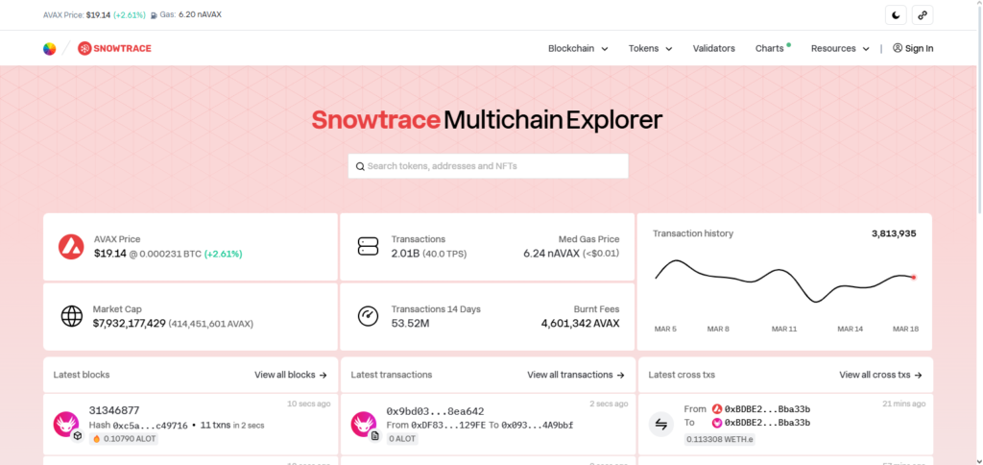Expand the Tokens dropdown menu
Viewport: 983px width, 465px height.
coord(650,48)
